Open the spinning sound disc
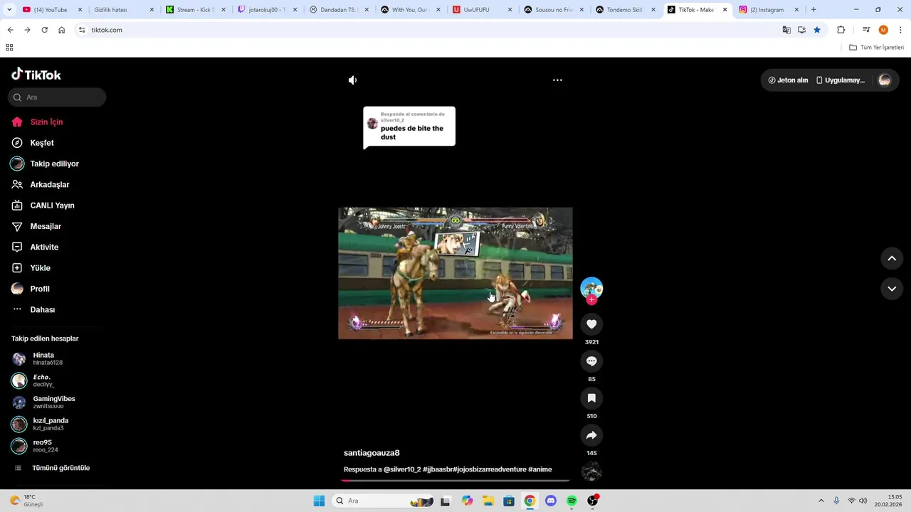Screen dimensions: 911x512 pyautogui.click(x=591, y=471)
